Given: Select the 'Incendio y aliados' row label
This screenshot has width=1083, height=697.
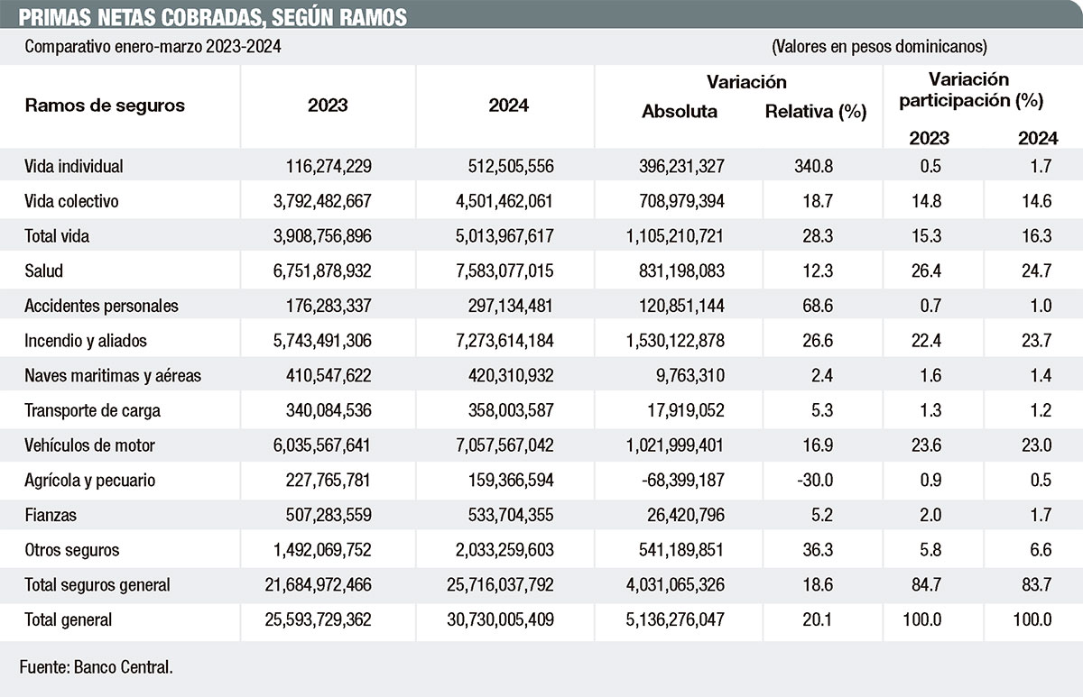Looking at the screenshot, I should (86, 341).
